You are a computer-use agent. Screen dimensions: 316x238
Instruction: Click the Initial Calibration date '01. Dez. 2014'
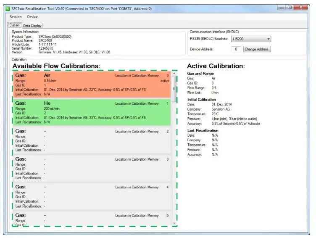[x=222, y=104]
